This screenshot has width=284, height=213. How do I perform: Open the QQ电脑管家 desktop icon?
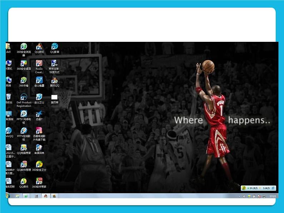24,148
